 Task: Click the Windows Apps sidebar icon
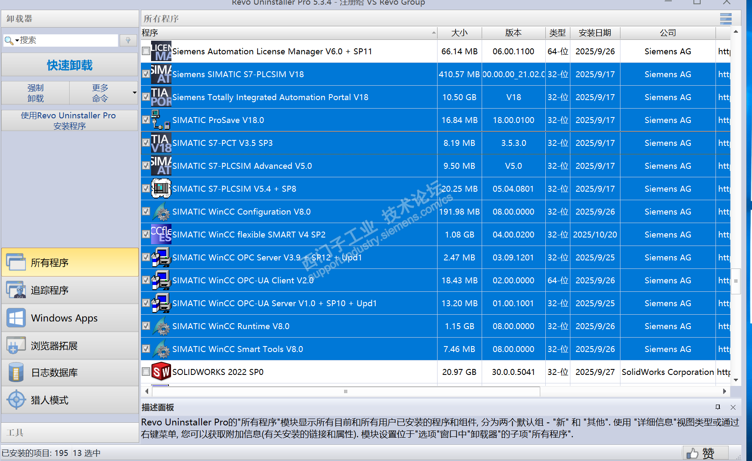click(x=16, y=318)
